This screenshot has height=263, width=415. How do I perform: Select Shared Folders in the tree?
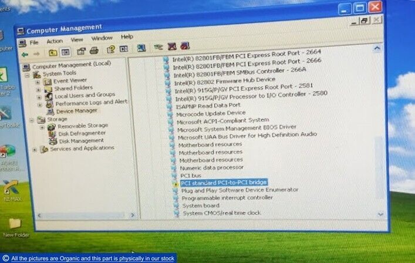point(73,88)
